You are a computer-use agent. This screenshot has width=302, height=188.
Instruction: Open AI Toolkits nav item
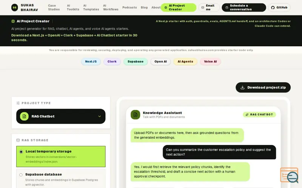click(x=73, y=8)
